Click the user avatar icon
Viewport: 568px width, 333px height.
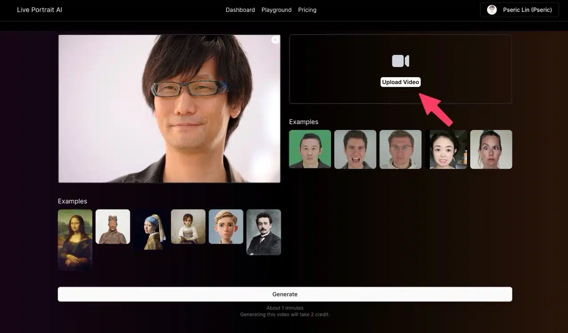(x=492, y=10)
